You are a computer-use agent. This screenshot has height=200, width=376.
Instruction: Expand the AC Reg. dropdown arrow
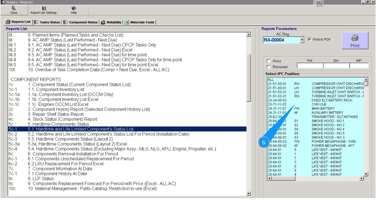(302, 40)
